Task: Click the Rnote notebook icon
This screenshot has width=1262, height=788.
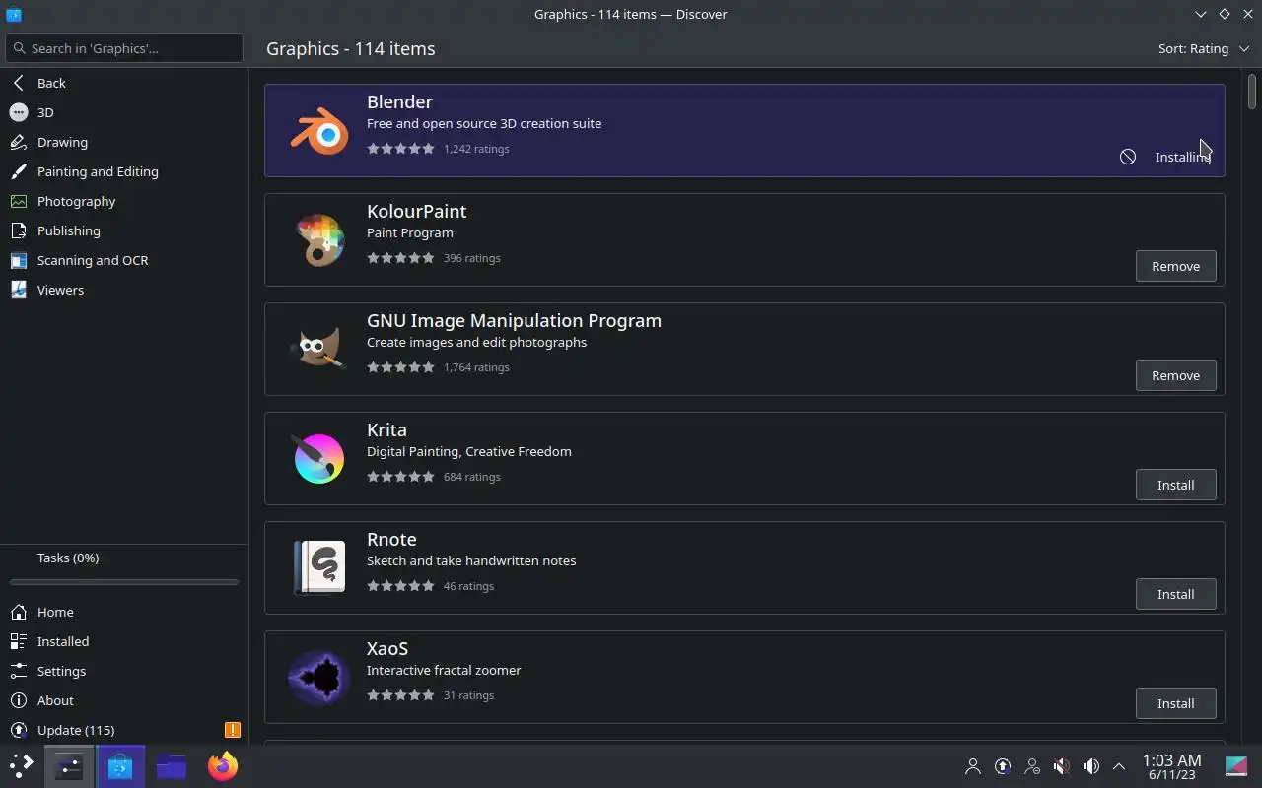Action: 319,567
